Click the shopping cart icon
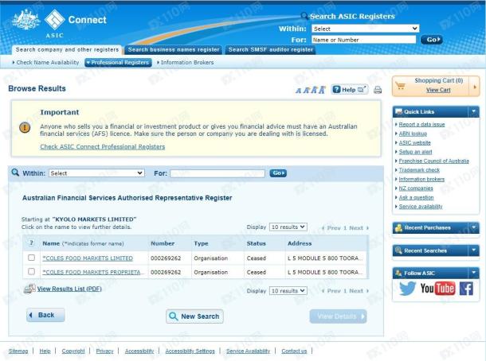 point(401,86)
